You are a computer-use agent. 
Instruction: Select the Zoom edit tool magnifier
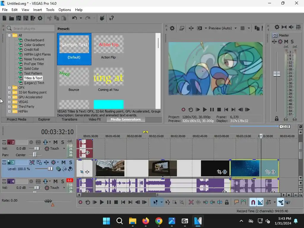pyautogui.click(x=182, y=202)
